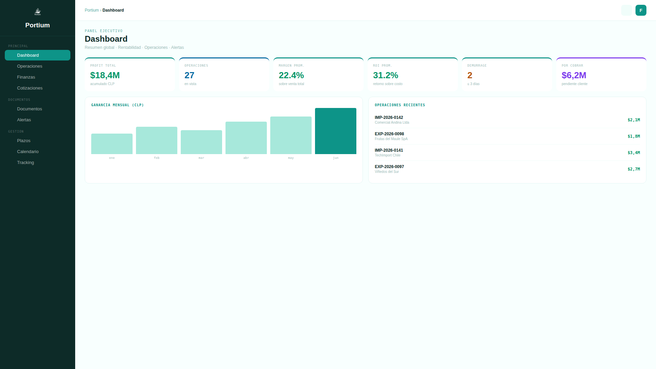Select the Demurrage 2 card
The image size is (656, 369).
(x=507, y=74)
